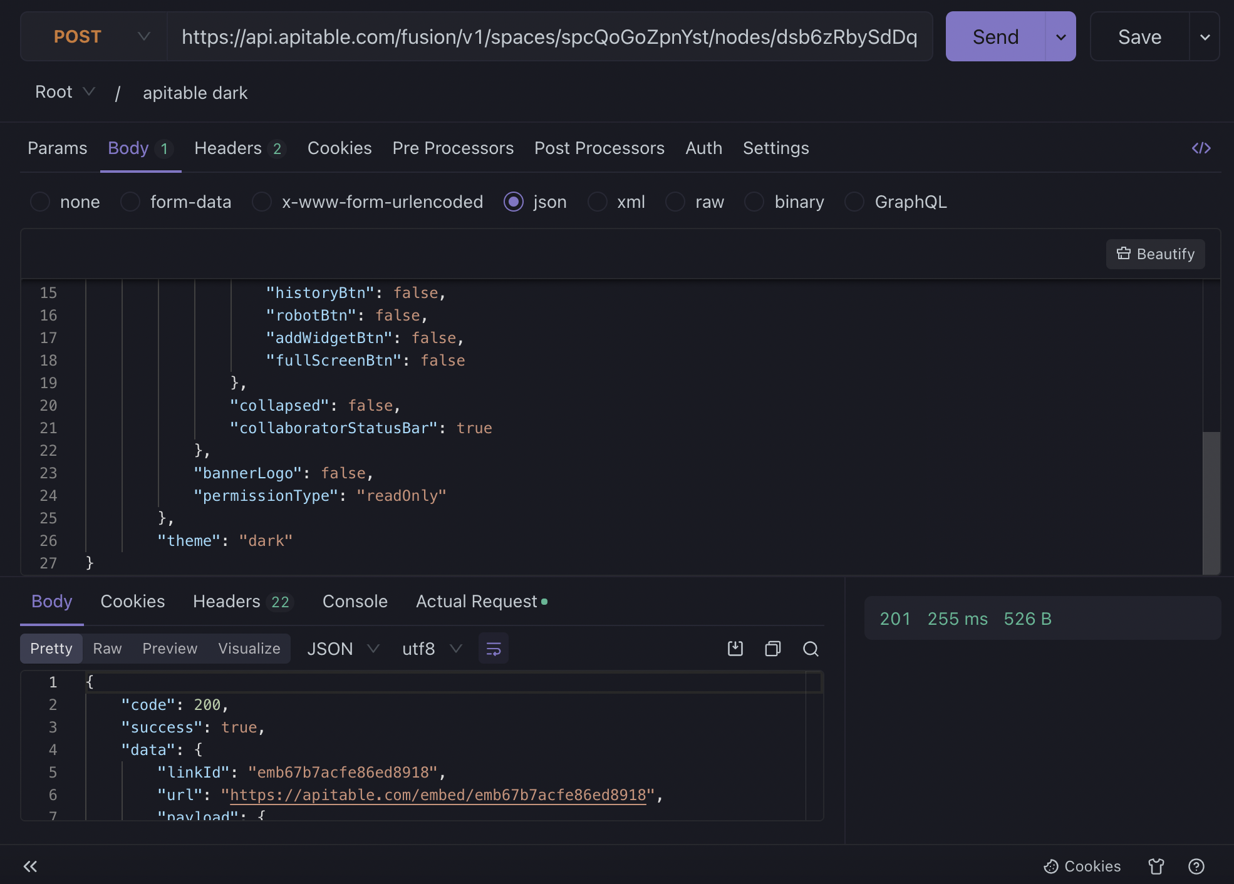The image size is (1234, 884).
Task: Beautify the JSON body
Action: [1156, 254]
